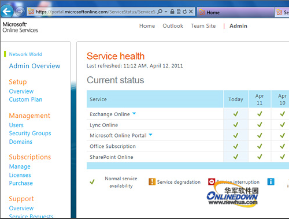This screenshot has height=219, width=289.
Task: Expand the Exchange Online dropdown arrow
Action: [134, 113]
